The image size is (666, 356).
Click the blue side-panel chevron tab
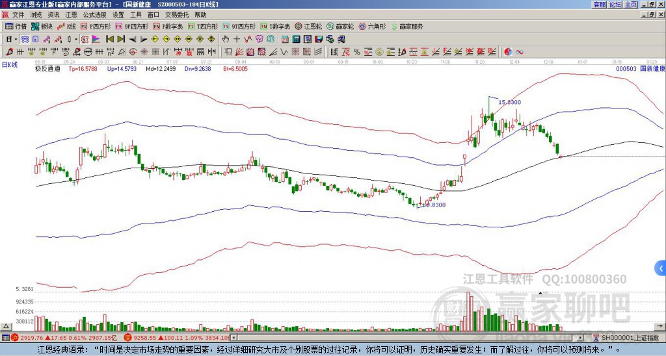(661, 268)
